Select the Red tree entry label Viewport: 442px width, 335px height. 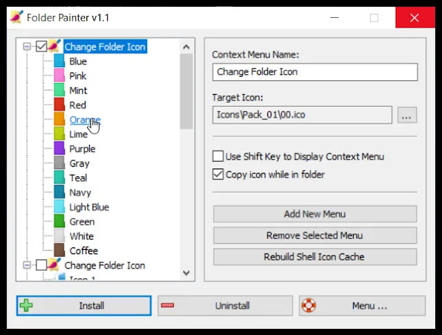pos(78,105)
